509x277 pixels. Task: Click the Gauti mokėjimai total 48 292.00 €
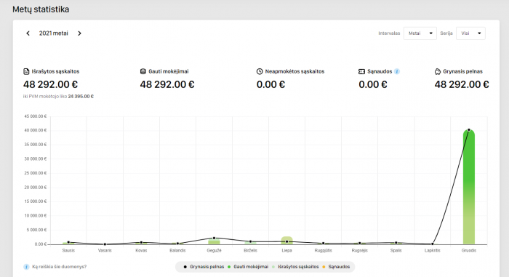(167, 84)
